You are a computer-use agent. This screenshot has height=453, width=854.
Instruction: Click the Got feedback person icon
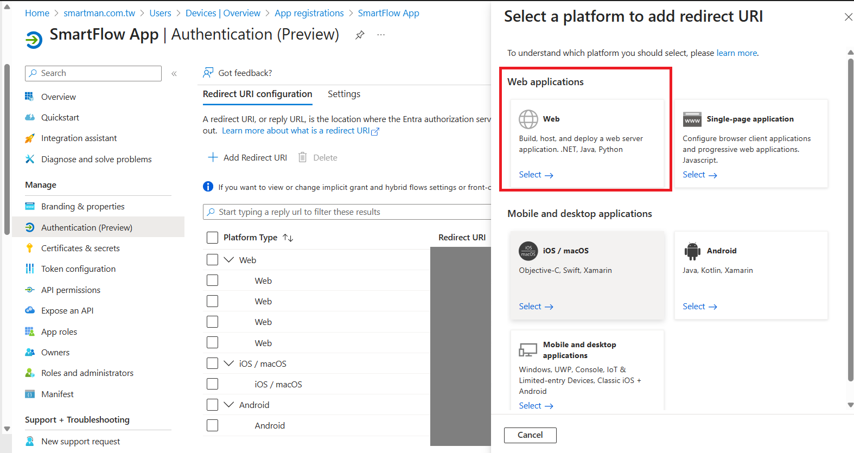click(208, 73)
